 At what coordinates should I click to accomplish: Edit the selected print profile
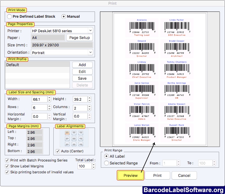82,71
